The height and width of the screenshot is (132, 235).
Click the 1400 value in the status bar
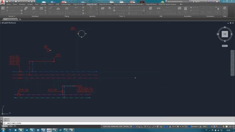(205, 126)
